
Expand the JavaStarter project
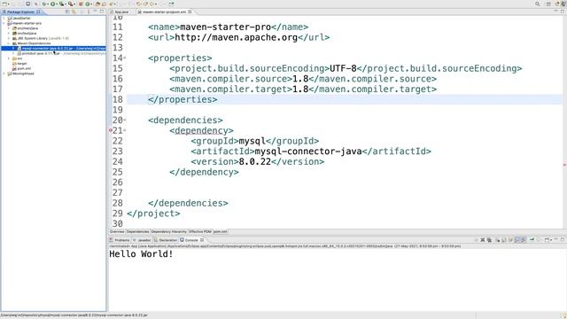(x=4, y=18)
